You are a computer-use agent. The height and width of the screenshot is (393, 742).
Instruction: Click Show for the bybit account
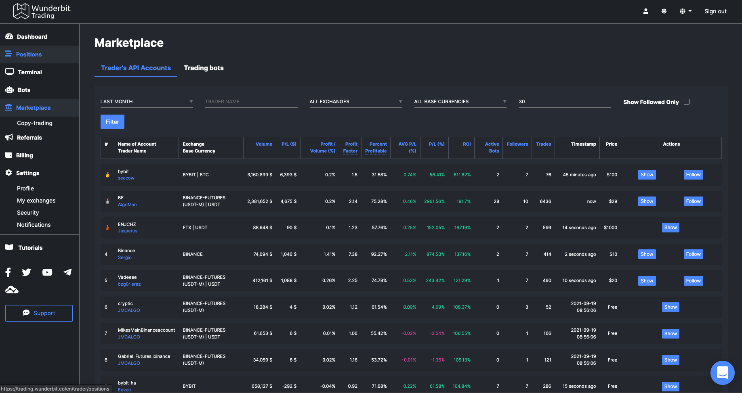(x=647, y=175)
